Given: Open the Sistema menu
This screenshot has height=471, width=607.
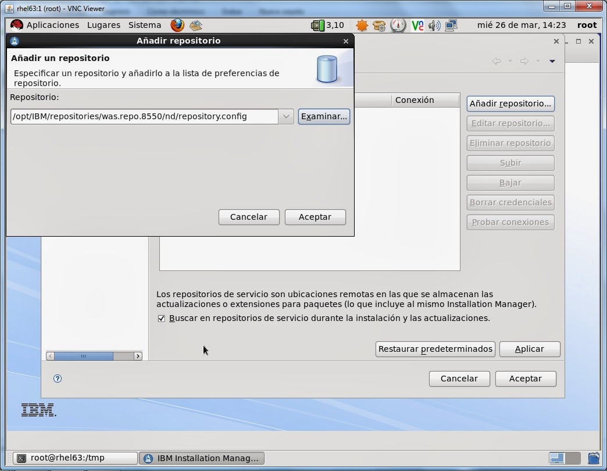Looking at the screenshot, I should pos(144,25).
